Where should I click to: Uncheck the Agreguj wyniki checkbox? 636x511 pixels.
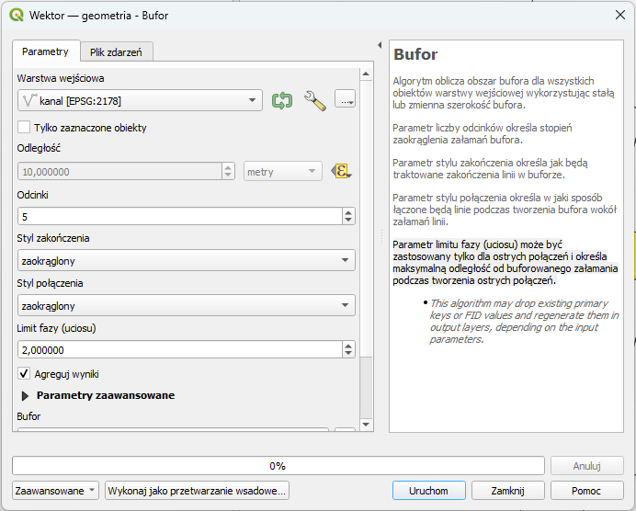(x=25, y=374)
